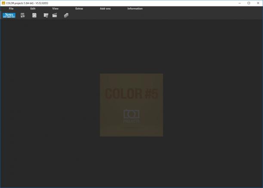The image size is (263, 188).
Task: Close the COLOR projects window
Action: click(x=258, y=3)
